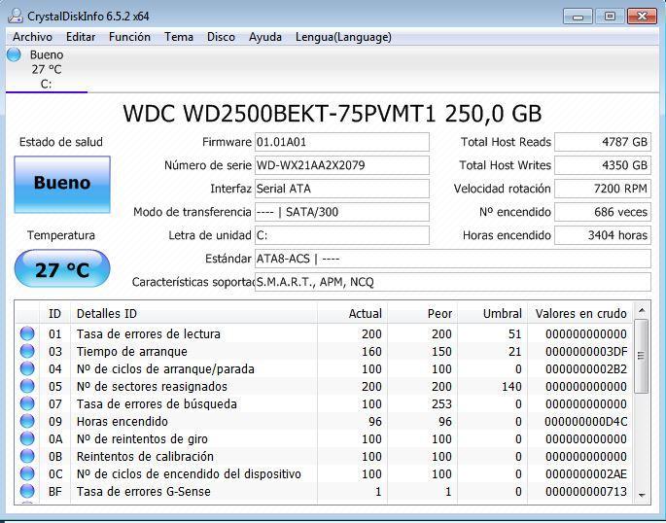Click status circle for attribute 07 row

pyautogui.click(x=27, y=403)
